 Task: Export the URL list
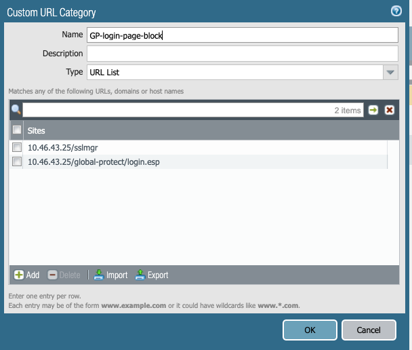152,275
